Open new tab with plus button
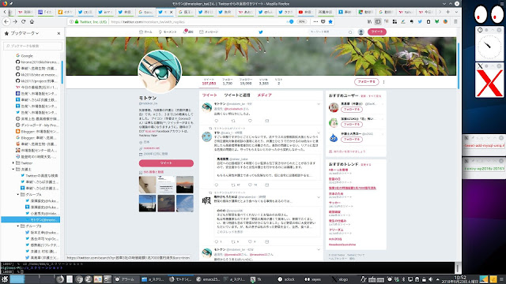506x284 pixels. [x=448, y=12]
